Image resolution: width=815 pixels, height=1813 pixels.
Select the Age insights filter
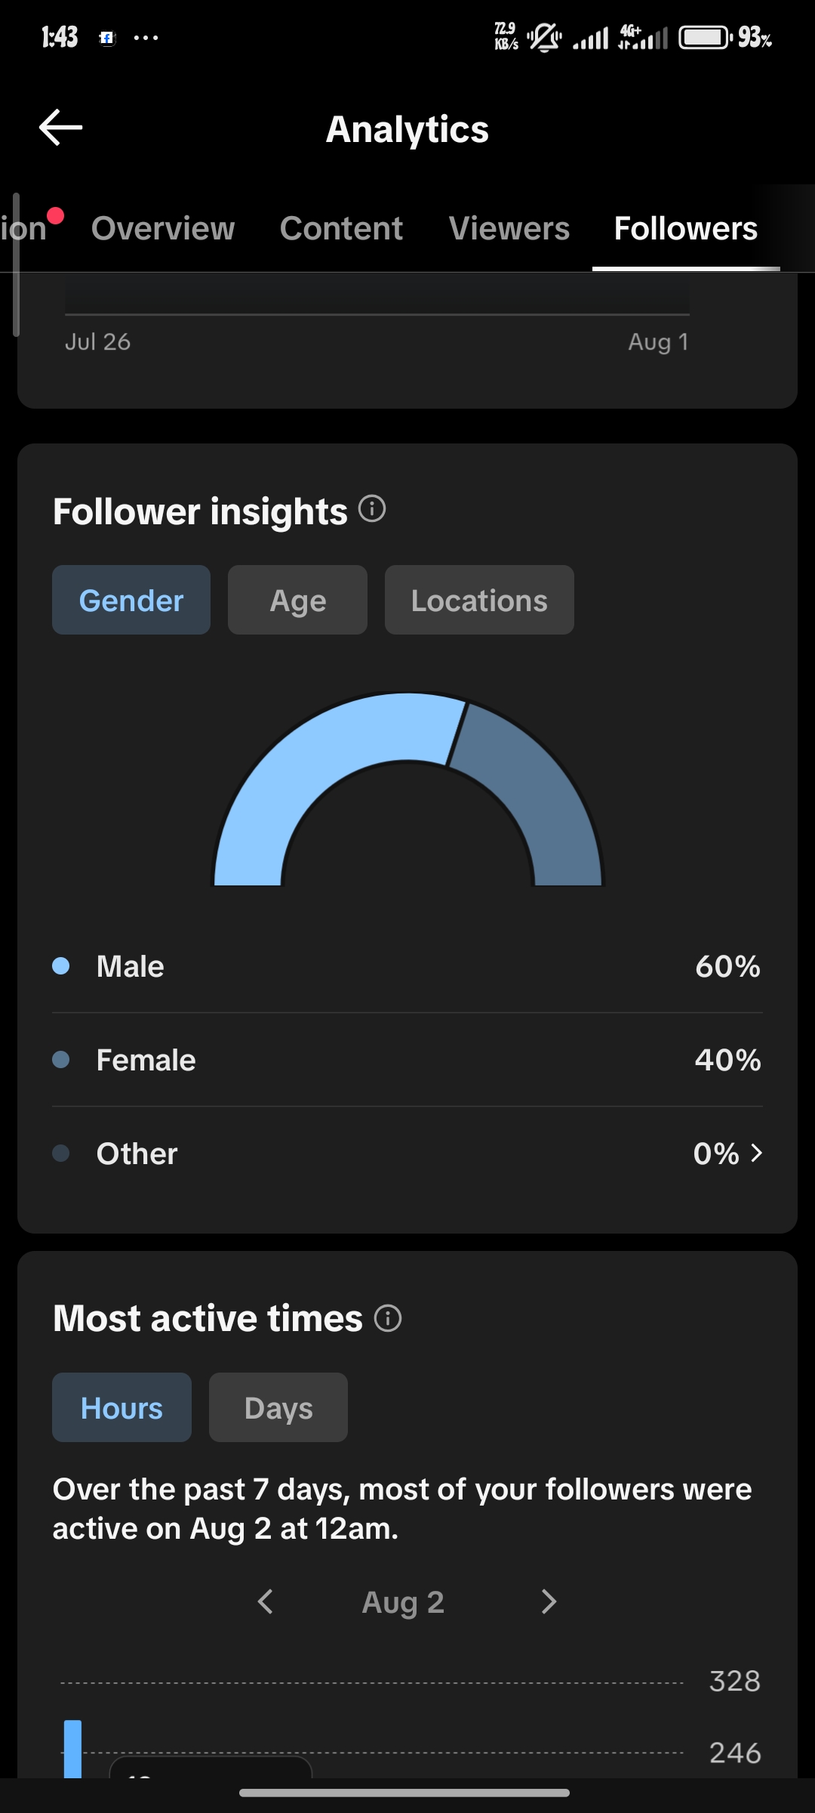297,600
